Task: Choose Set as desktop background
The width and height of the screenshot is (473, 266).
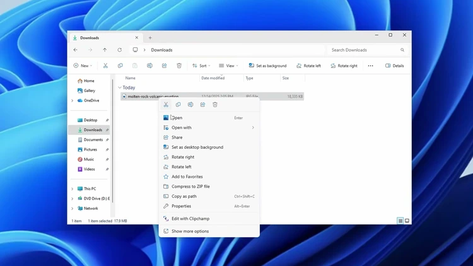Action: 209,147
